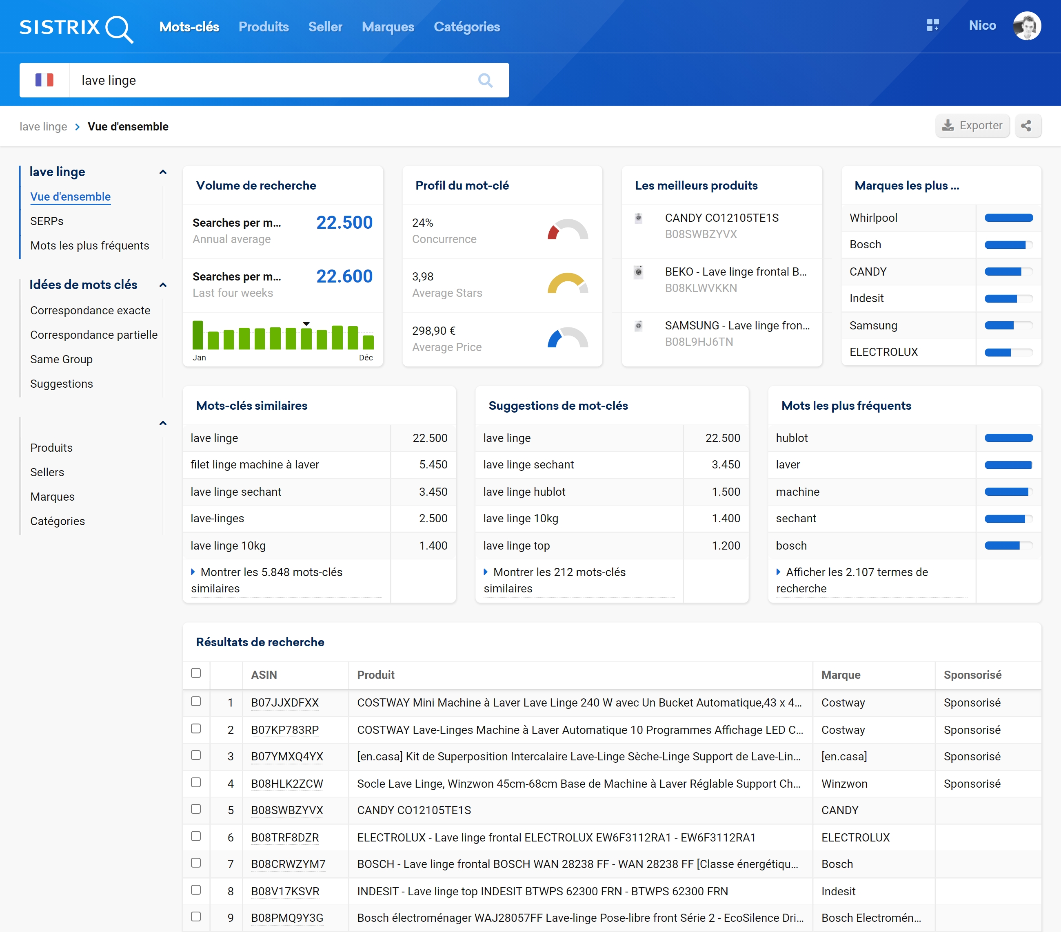This screenshot has width=1061, height=932.
Task: Click the search magnifier icon in search box
Action: point(485,80)
